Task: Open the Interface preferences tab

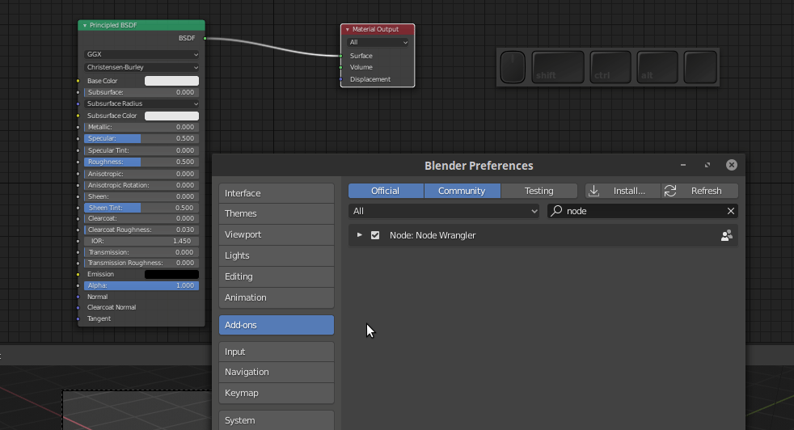Action: (277, 193)
